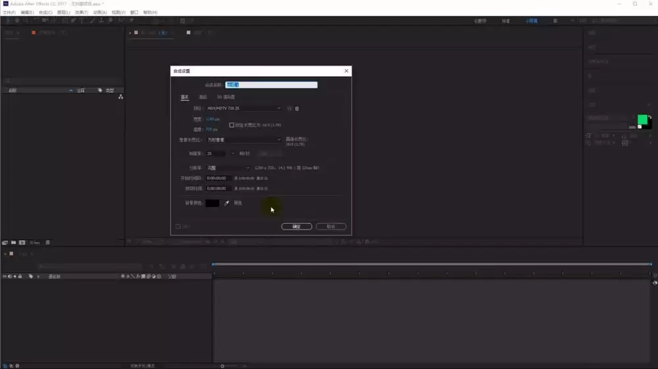Click the interpret footage icon in project panel
Screen dimensions: 658x369
click(x=5, y=242)
